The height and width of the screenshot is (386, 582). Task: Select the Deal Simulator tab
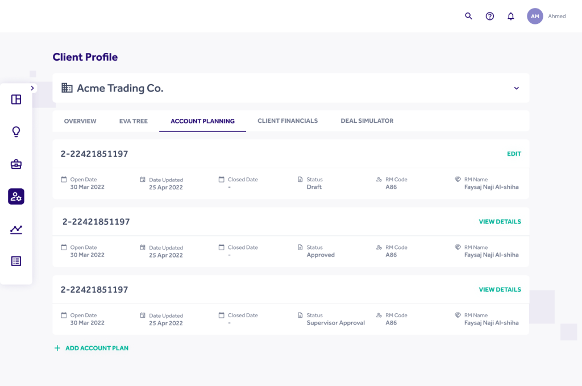367,121
